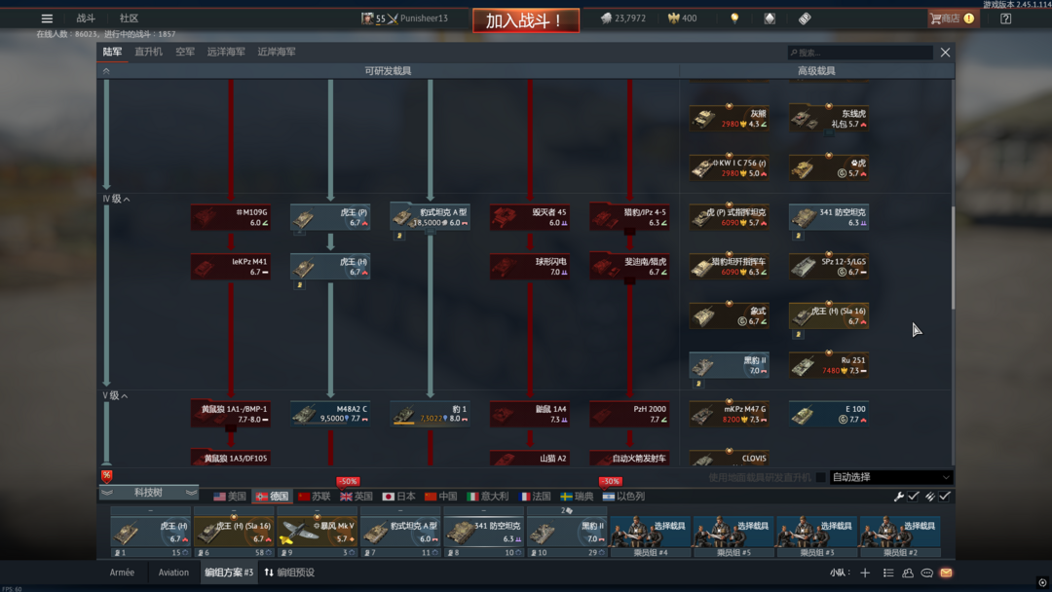Switch to the 近岸海军 tab
Viewport: 1052px width, 592px height.
(277, 52)
